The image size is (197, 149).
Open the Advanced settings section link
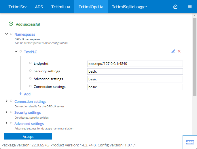point(29,123)
